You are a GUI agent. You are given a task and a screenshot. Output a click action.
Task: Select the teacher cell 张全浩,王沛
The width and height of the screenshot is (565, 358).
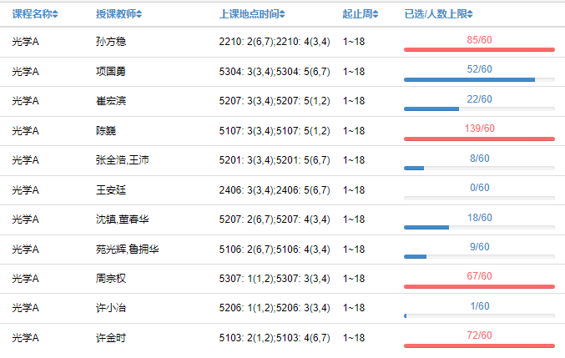point(122,160)
